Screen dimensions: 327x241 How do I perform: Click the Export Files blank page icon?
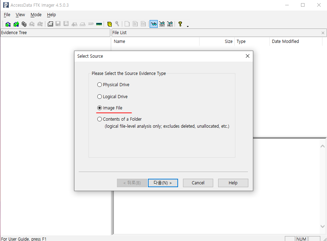[127, 24]
